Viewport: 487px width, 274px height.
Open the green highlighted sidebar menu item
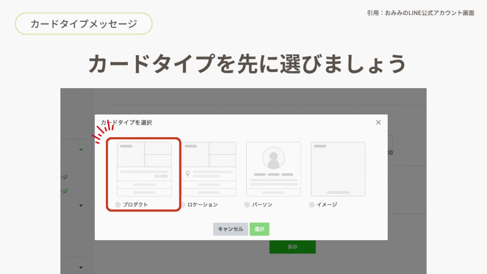click(x=64, y=191)
